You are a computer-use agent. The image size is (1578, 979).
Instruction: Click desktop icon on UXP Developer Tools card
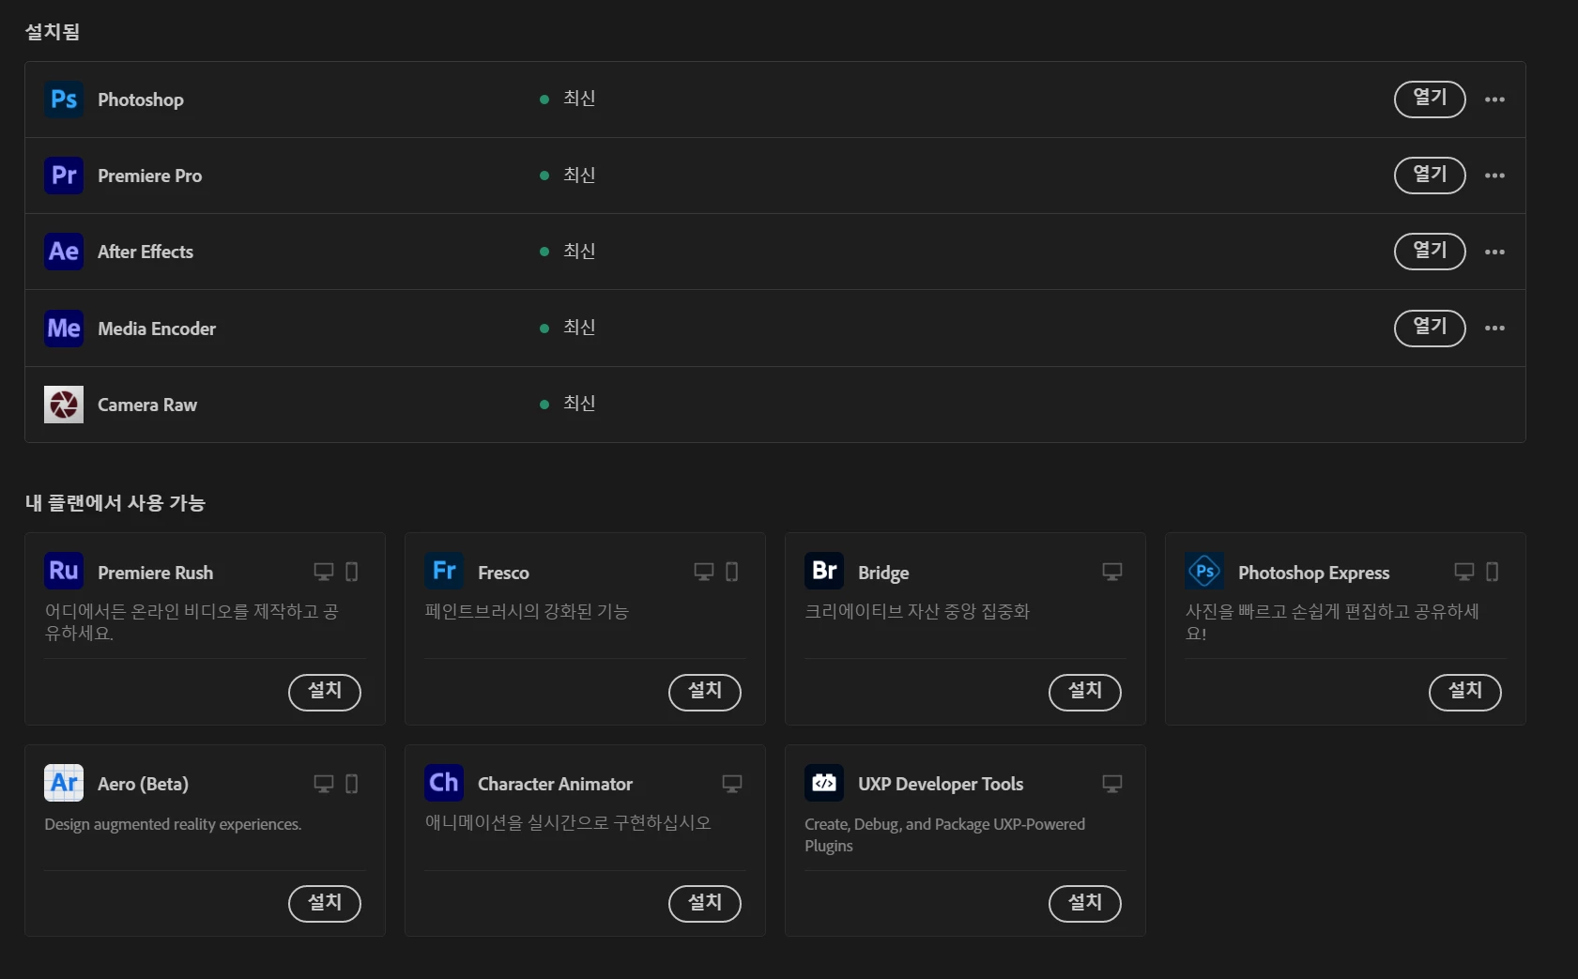coord(1112,784)
